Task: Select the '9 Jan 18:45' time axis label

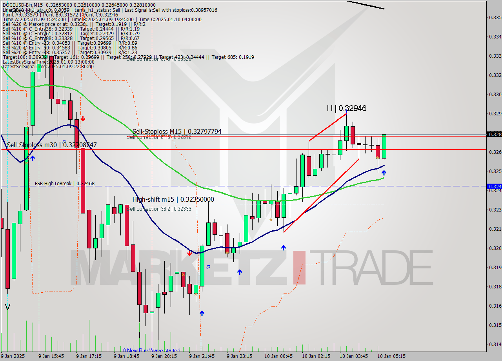Action: 126,356
